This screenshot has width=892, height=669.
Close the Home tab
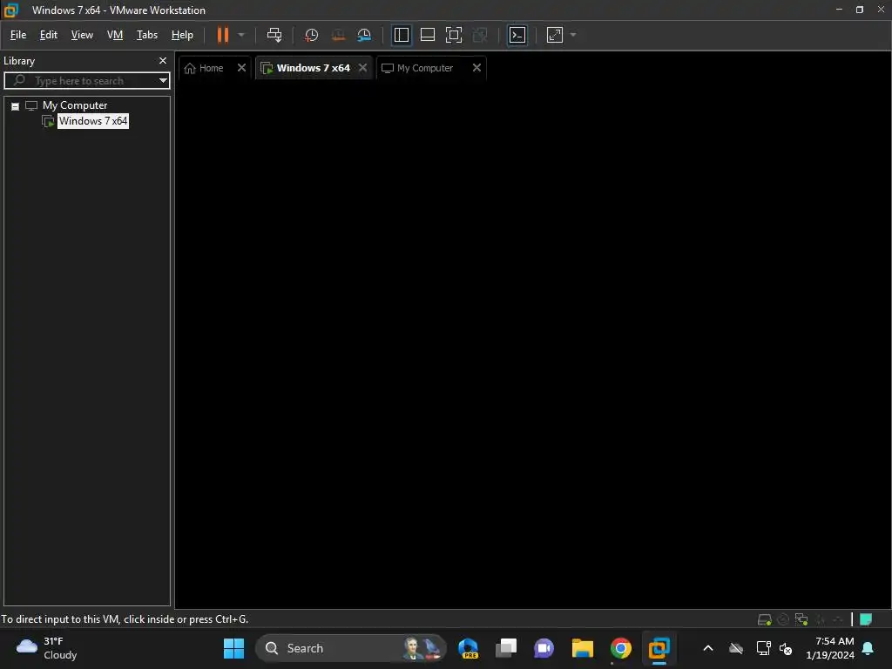(241, 67)
